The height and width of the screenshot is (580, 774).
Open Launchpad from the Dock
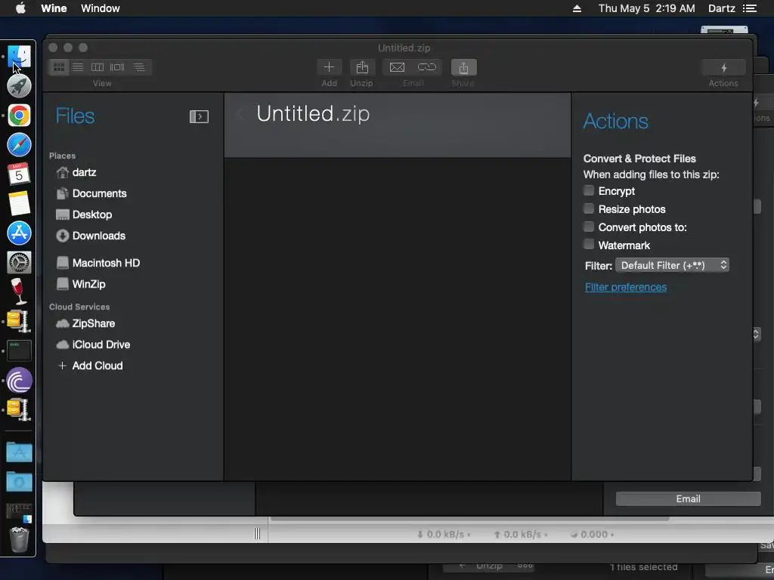pyautogui.click(x=19, y=86)
